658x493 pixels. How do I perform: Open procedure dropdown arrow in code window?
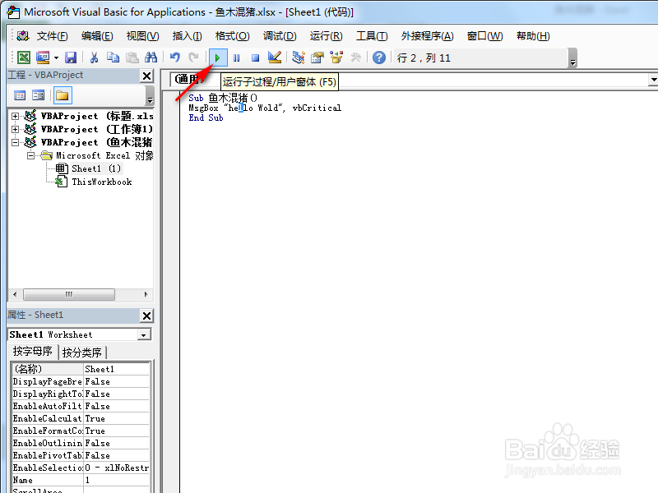653,79
